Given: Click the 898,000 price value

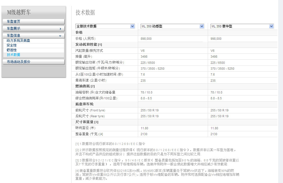Looking at the screenshot, I should pyautogui.click(x=146, y=39).
